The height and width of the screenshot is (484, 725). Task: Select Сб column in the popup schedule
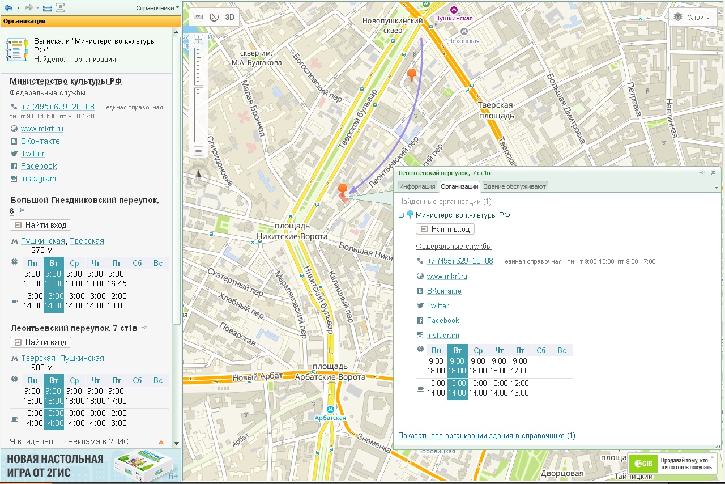coord(541,350)
